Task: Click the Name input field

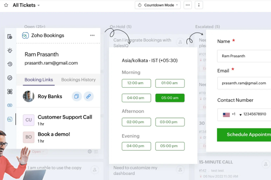Action: [244, 56]
